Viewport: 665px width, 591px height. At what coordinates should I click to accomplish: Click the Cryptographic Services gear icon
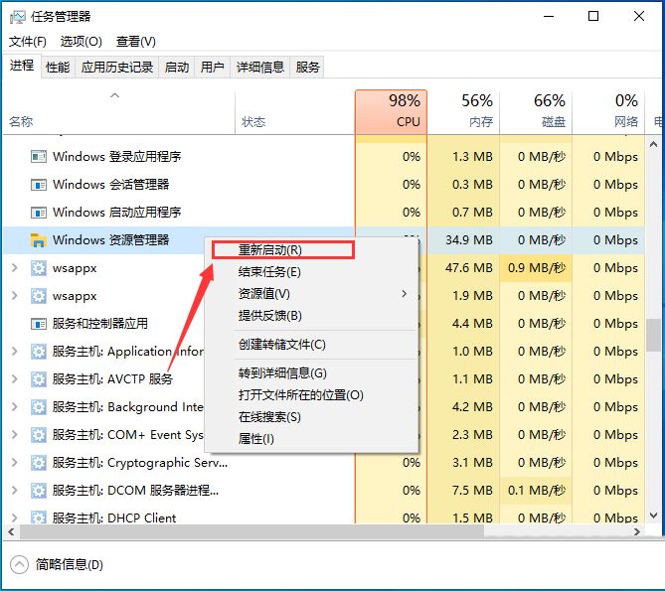click(x=39, y=463)
